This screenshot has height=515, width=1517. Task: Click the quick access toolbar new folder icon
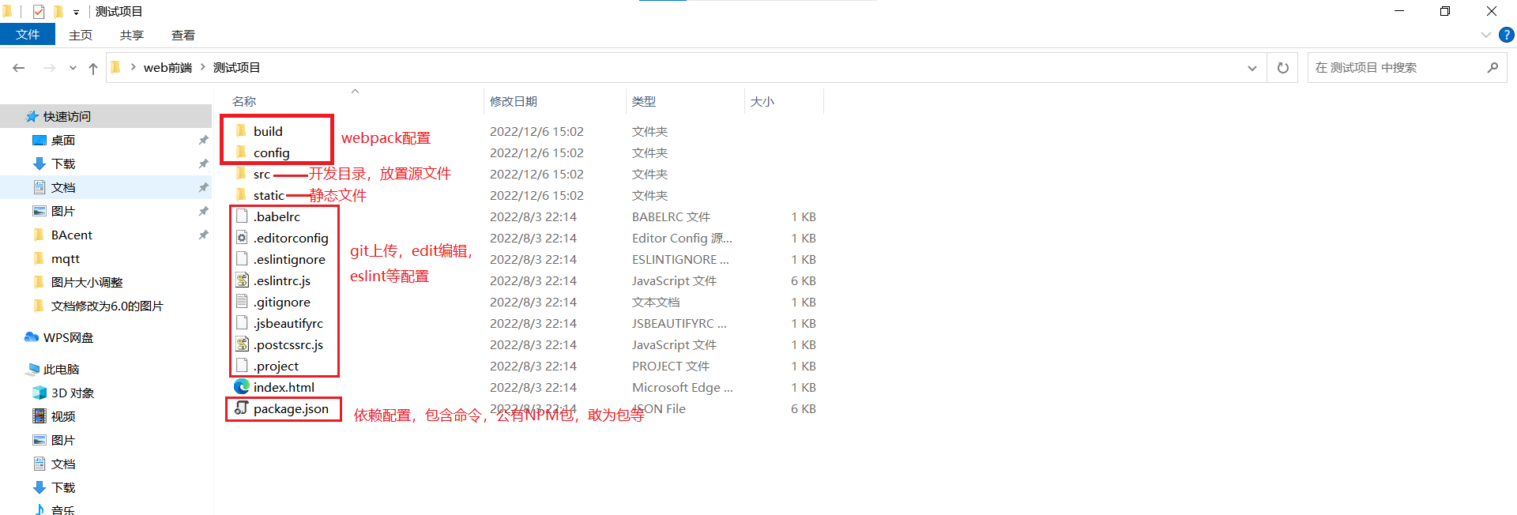[x=58, y=11]
